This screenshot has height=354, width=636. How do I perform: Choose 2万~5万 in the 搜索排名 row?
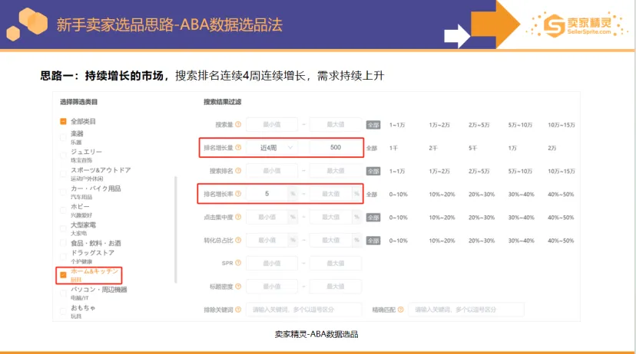point(479,171)
